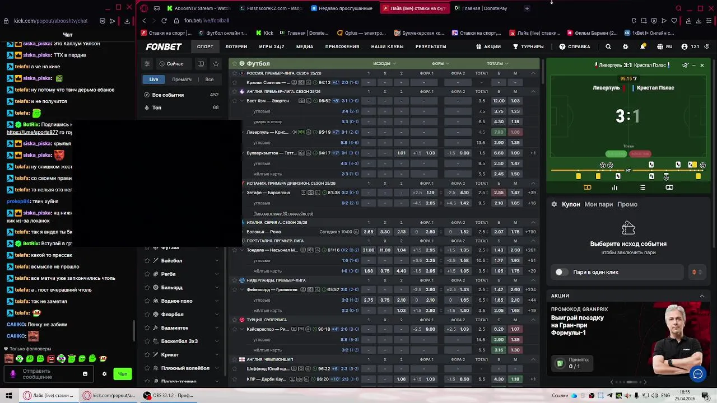The image size is (717, 403).
Task: Open Windows Start menu
Action: [9, 395]
